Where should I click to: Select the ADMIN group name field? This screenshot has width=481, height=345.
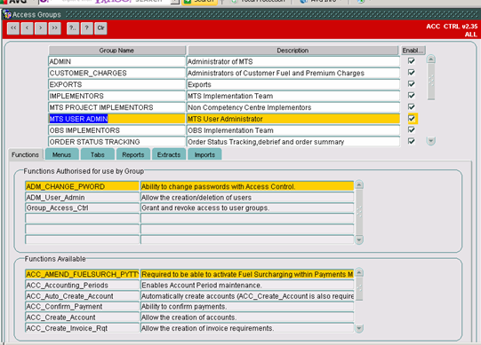pos(116,61)
